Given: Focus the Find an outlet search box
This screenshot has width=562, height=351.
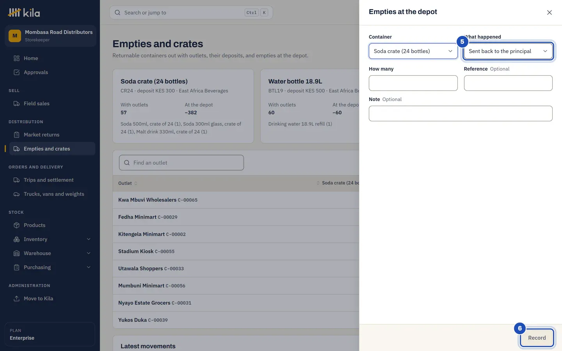Looking at the screenshot, I should [x=181, y=163].
